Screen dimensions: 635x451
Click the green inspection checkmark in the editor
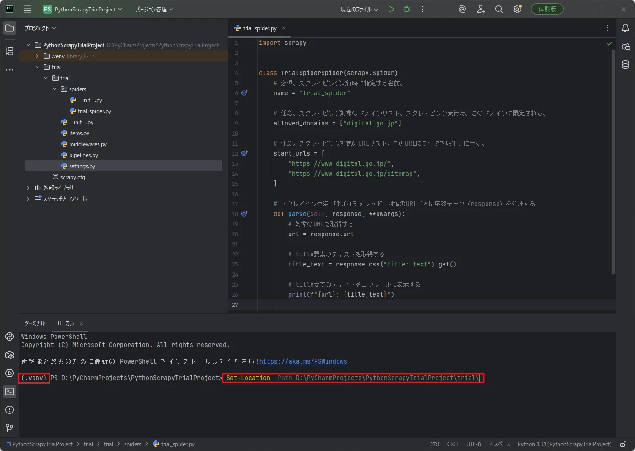pyautogui.click(x=609, y=43)
